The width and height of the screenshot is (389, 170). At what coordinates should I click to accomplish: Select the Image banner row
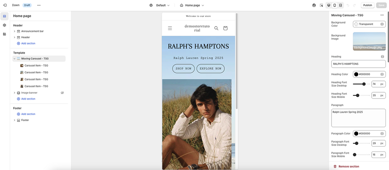click(39, 93)
